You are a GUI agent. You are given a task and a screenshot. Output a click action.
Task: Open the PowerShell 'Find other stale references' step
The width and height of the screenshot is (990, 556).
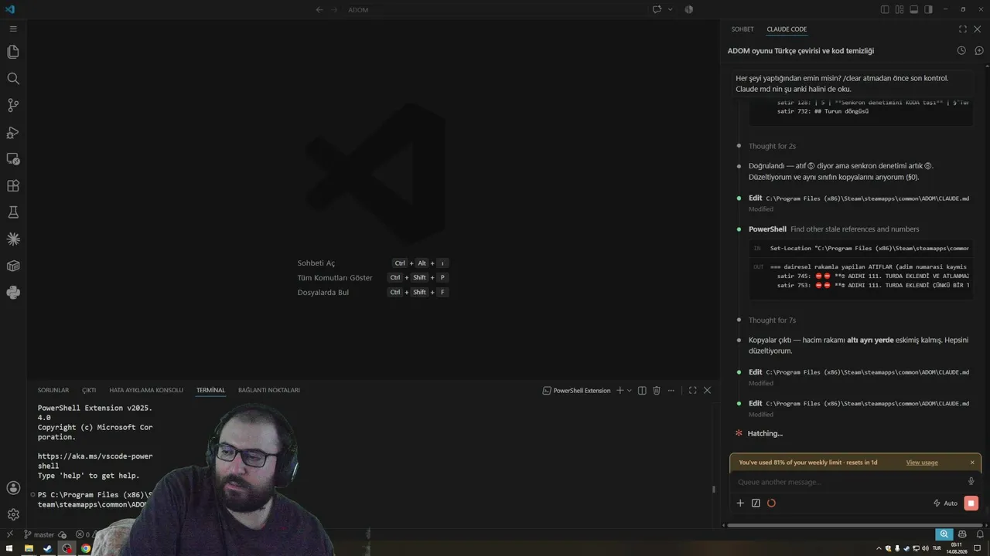tap(834, 229)
